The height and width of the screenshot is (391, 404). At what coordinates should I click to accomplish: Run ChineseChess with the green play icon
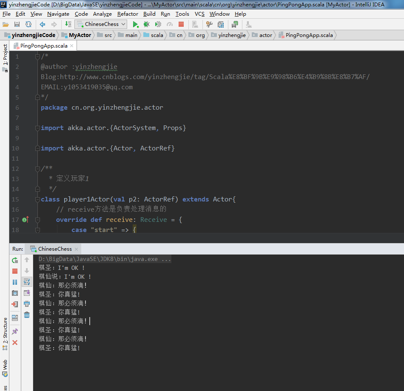[135, 25]
